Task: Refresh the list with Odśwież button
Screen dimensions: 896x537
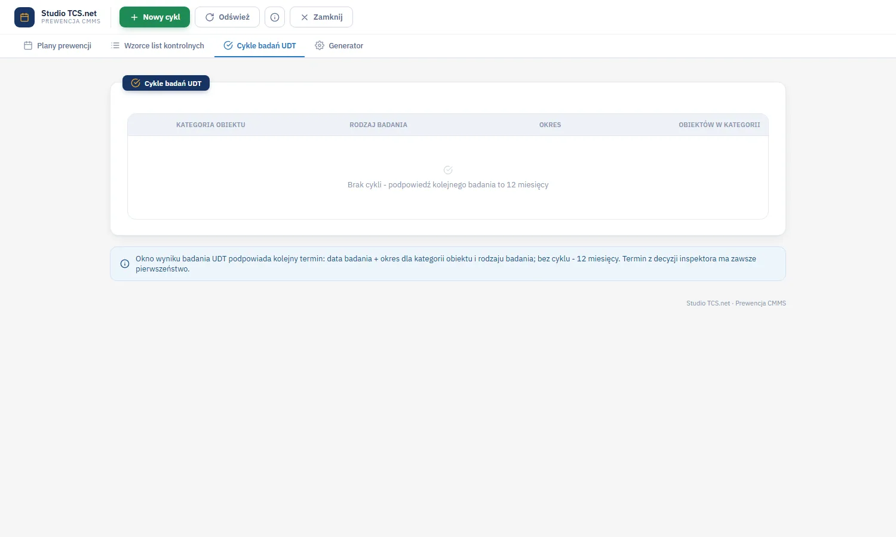Action: [x=228, y=17]
